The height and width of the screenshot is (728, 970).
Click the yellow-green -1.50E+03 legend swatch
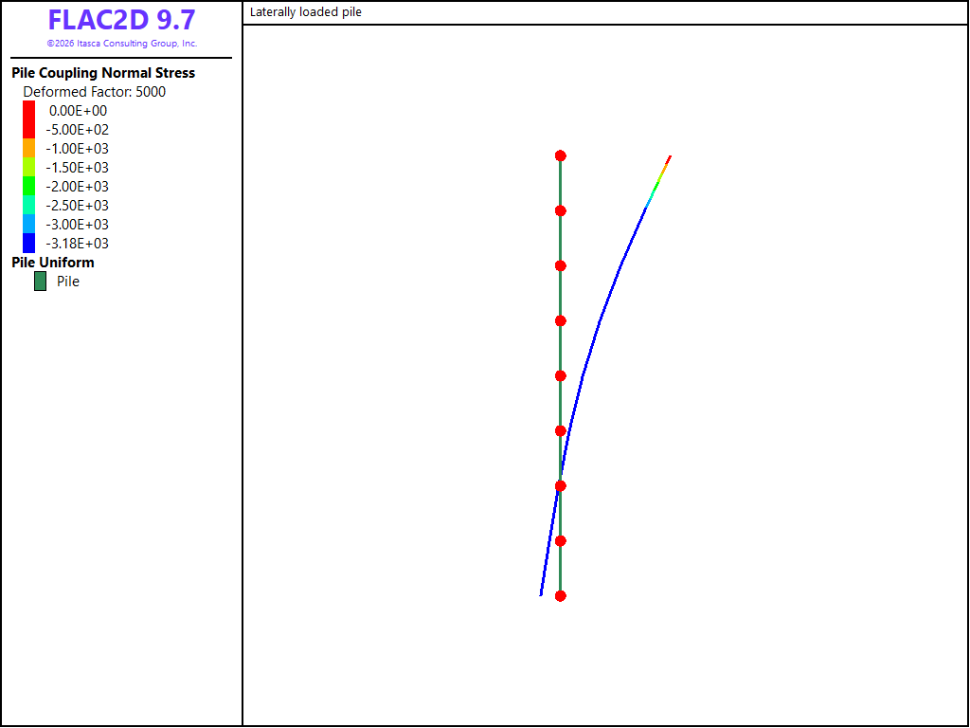click(x=29, y=167)
